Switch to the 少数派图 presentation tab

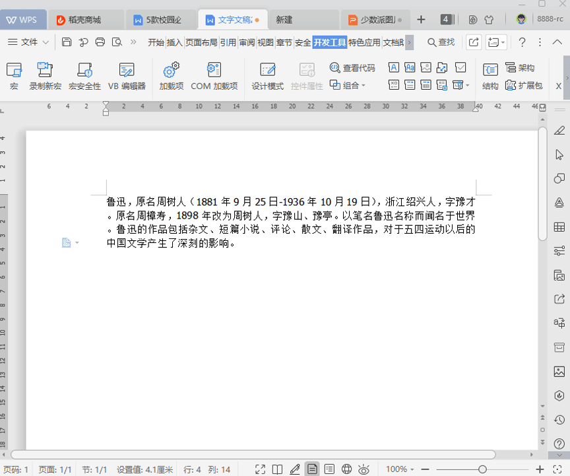375,20
